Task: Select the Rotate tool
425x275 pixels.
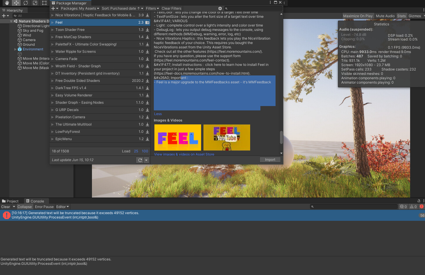Action: click(26, 3)
